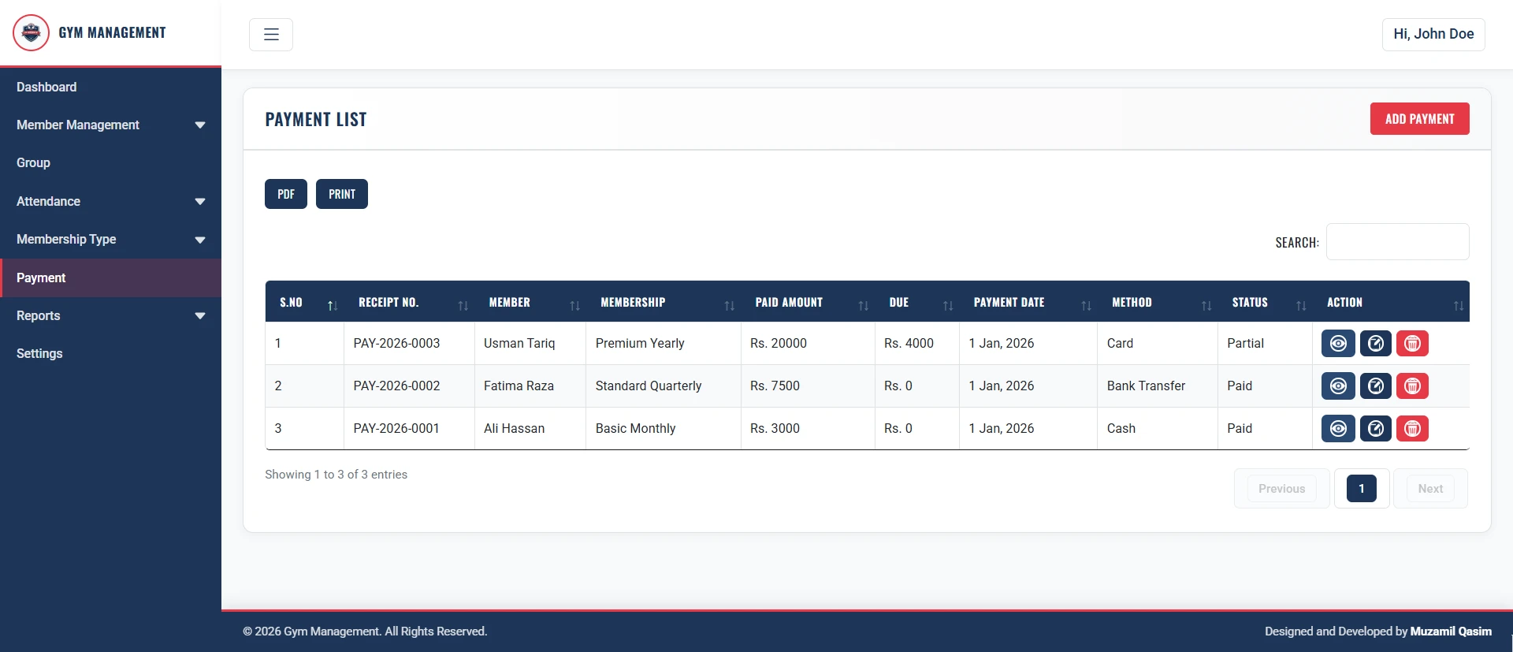This screenshot has width=1513, height=652.
Task: Click Muzamil Qasim footer link
Action: click(1451, 632)
